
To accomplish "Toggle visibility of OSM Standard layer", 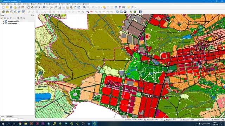I will click(x=4, y=23).
